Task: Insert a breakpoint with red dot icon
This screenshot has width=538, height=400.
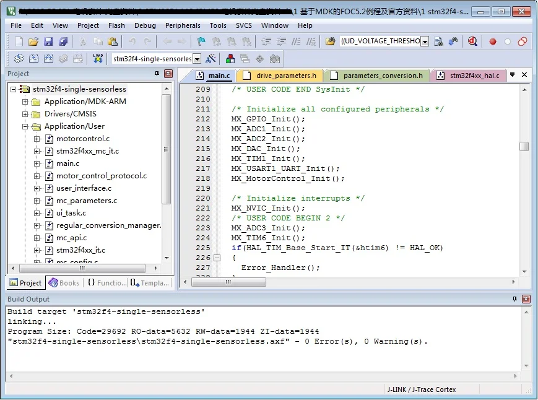Action: tap(493, 41)
